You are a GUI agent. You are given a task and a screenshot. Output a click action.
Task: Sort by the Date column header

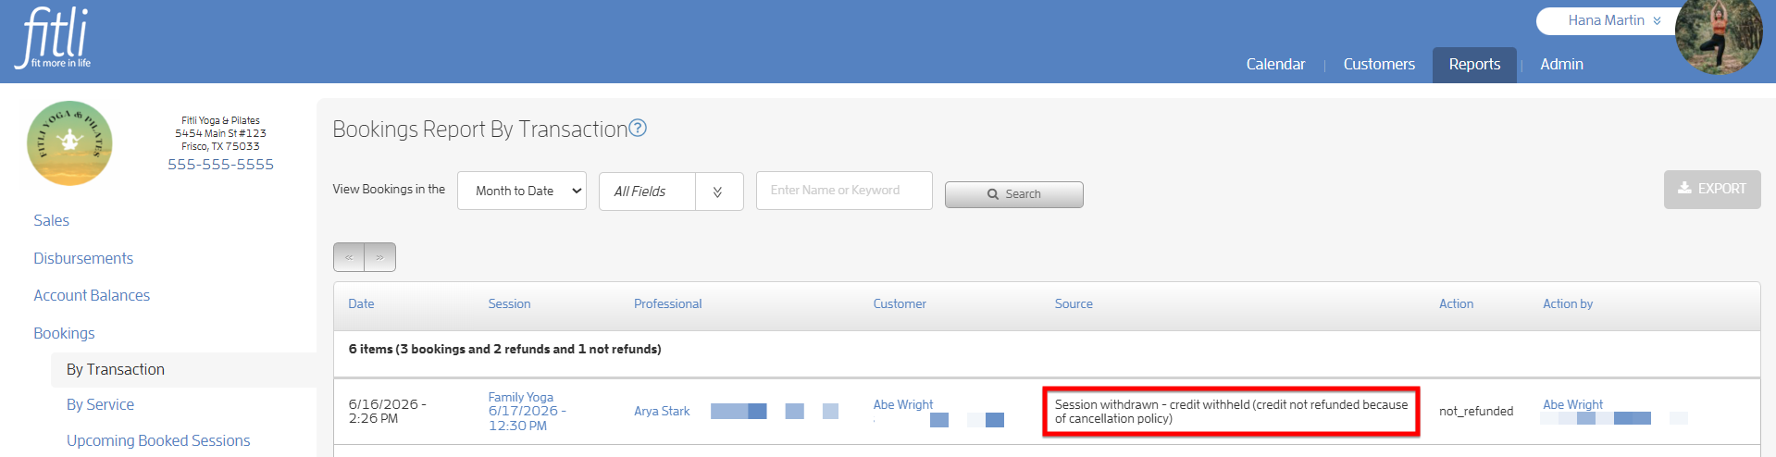[361, 303]
